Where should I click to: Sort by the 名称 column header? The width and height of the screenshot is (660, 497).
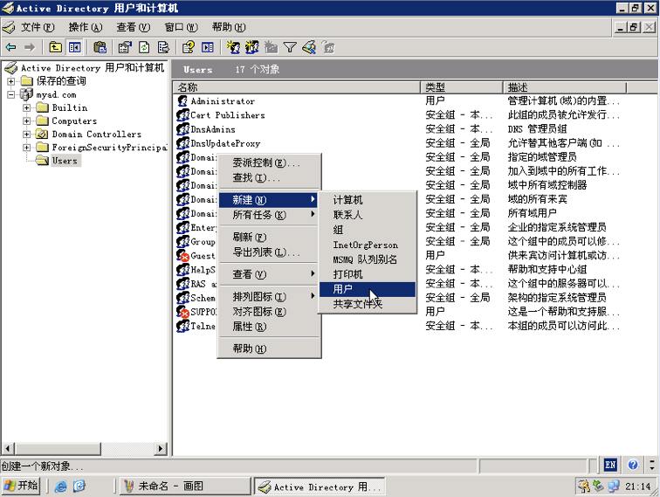point(297,87)
